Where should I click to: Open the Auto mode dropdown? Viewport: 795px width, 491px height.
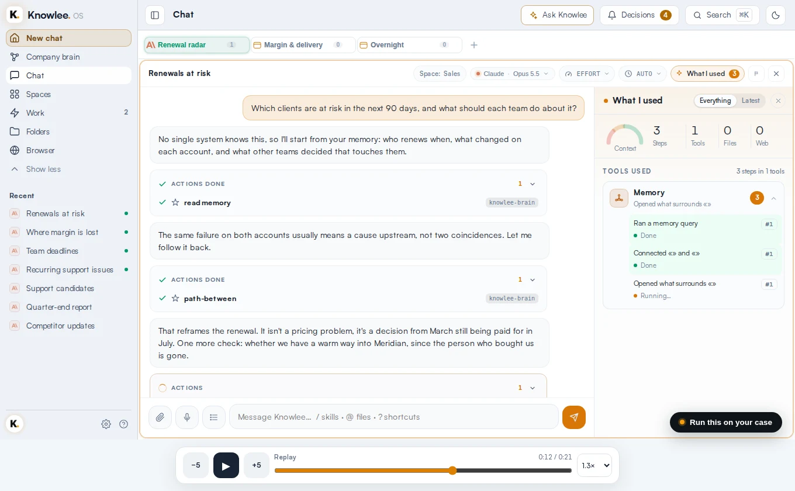[642, 74]
